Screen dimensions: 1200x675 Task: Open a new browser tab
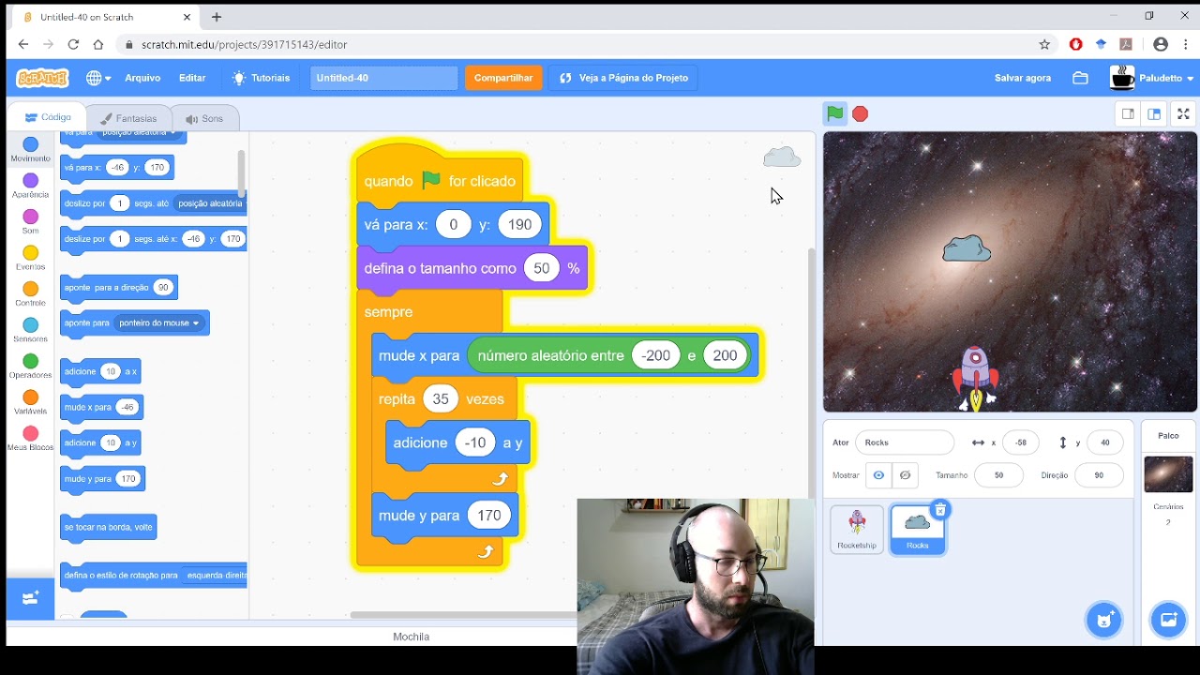click(x=217, y=17)
